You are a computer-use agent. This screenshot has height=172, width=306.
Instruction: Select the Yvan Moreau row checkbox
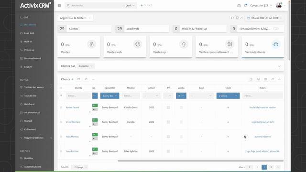[x=61, y=137]
